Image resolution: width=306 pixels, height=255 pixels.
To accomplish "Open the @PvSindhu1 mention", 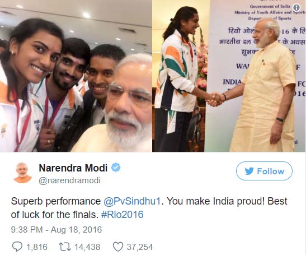I will [x=132, y=201].
